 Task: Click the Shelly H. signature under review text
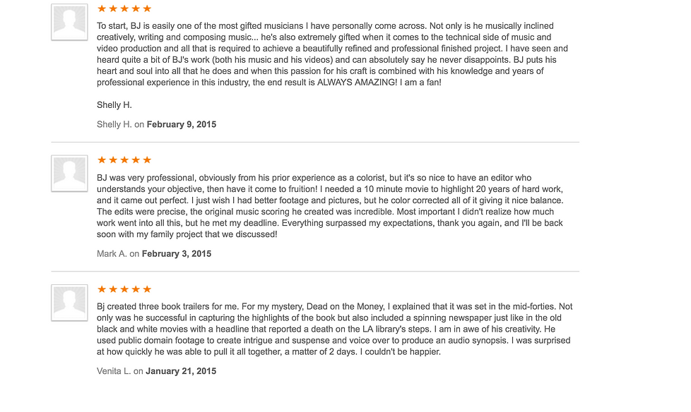(x=114, y=105)
